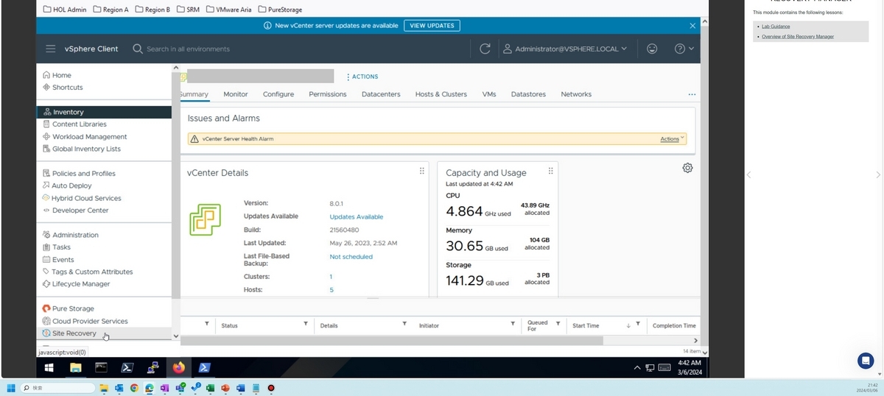The height and width of the screenshot is (396, 884).
Task: Open the Administrator@VSPHERE.LOCAL user dropdown
Action: tap(565, 49)
